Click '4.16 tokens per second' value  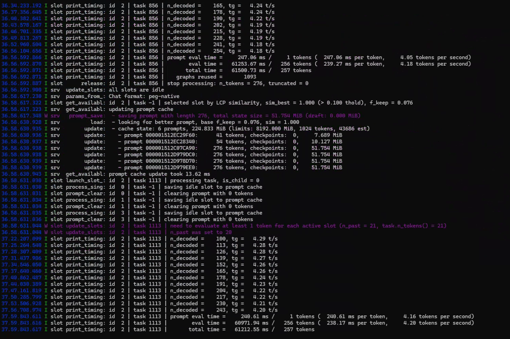[437, 317]
